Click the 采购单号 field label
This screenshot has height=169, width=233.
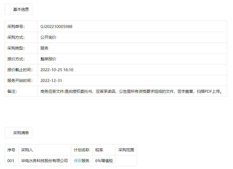[x=16, y=26]
